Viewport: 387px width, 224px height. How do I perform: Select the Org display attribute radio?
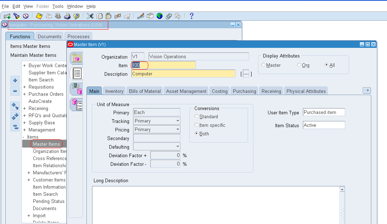299,65
